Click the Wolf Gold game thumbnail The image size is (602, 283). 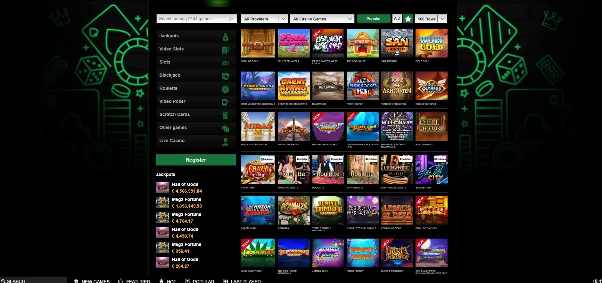coord(431,43)
